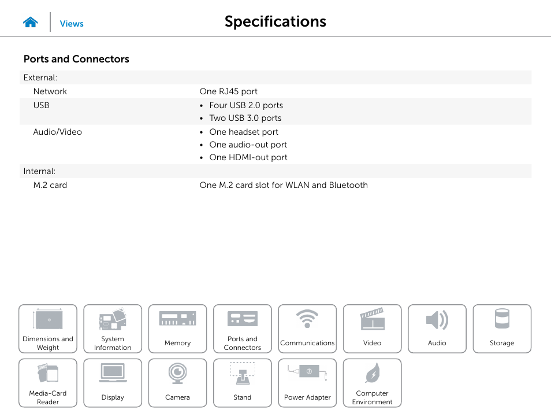Open Media-Card Reader specifications
Screen dimensions: 551x417
(x=48, y=383)
